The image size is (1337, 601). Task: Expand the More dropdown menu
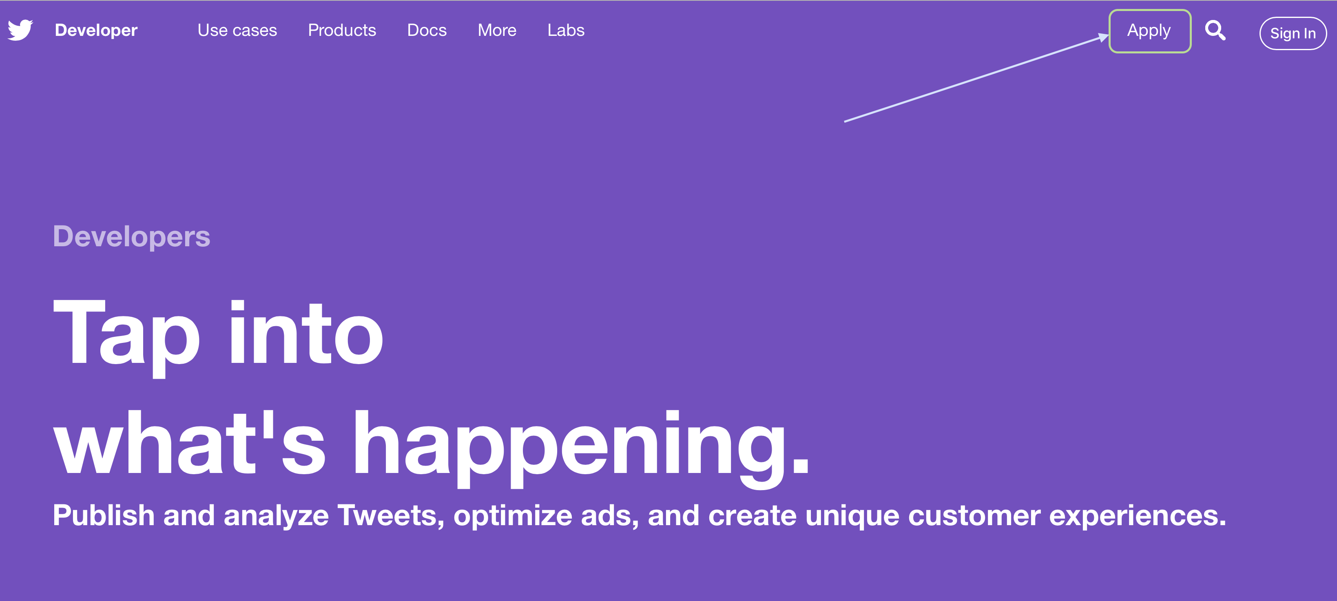pyautogui.click(x=495, y=31)
